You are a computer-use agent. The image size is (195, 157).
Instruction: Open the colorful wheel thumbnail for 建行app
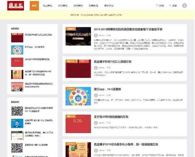pos(78,96)
